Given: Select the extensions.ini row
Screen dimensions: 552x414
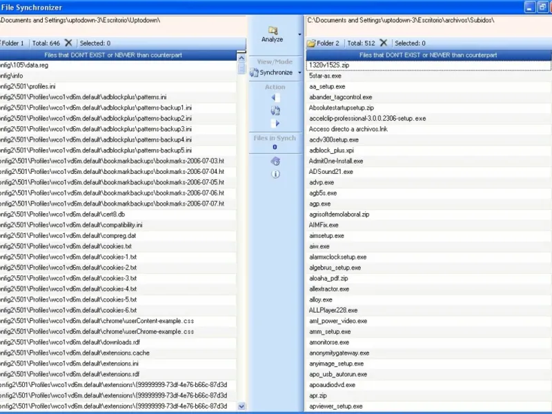Looking at the screenshot, I should pos(118,364).
